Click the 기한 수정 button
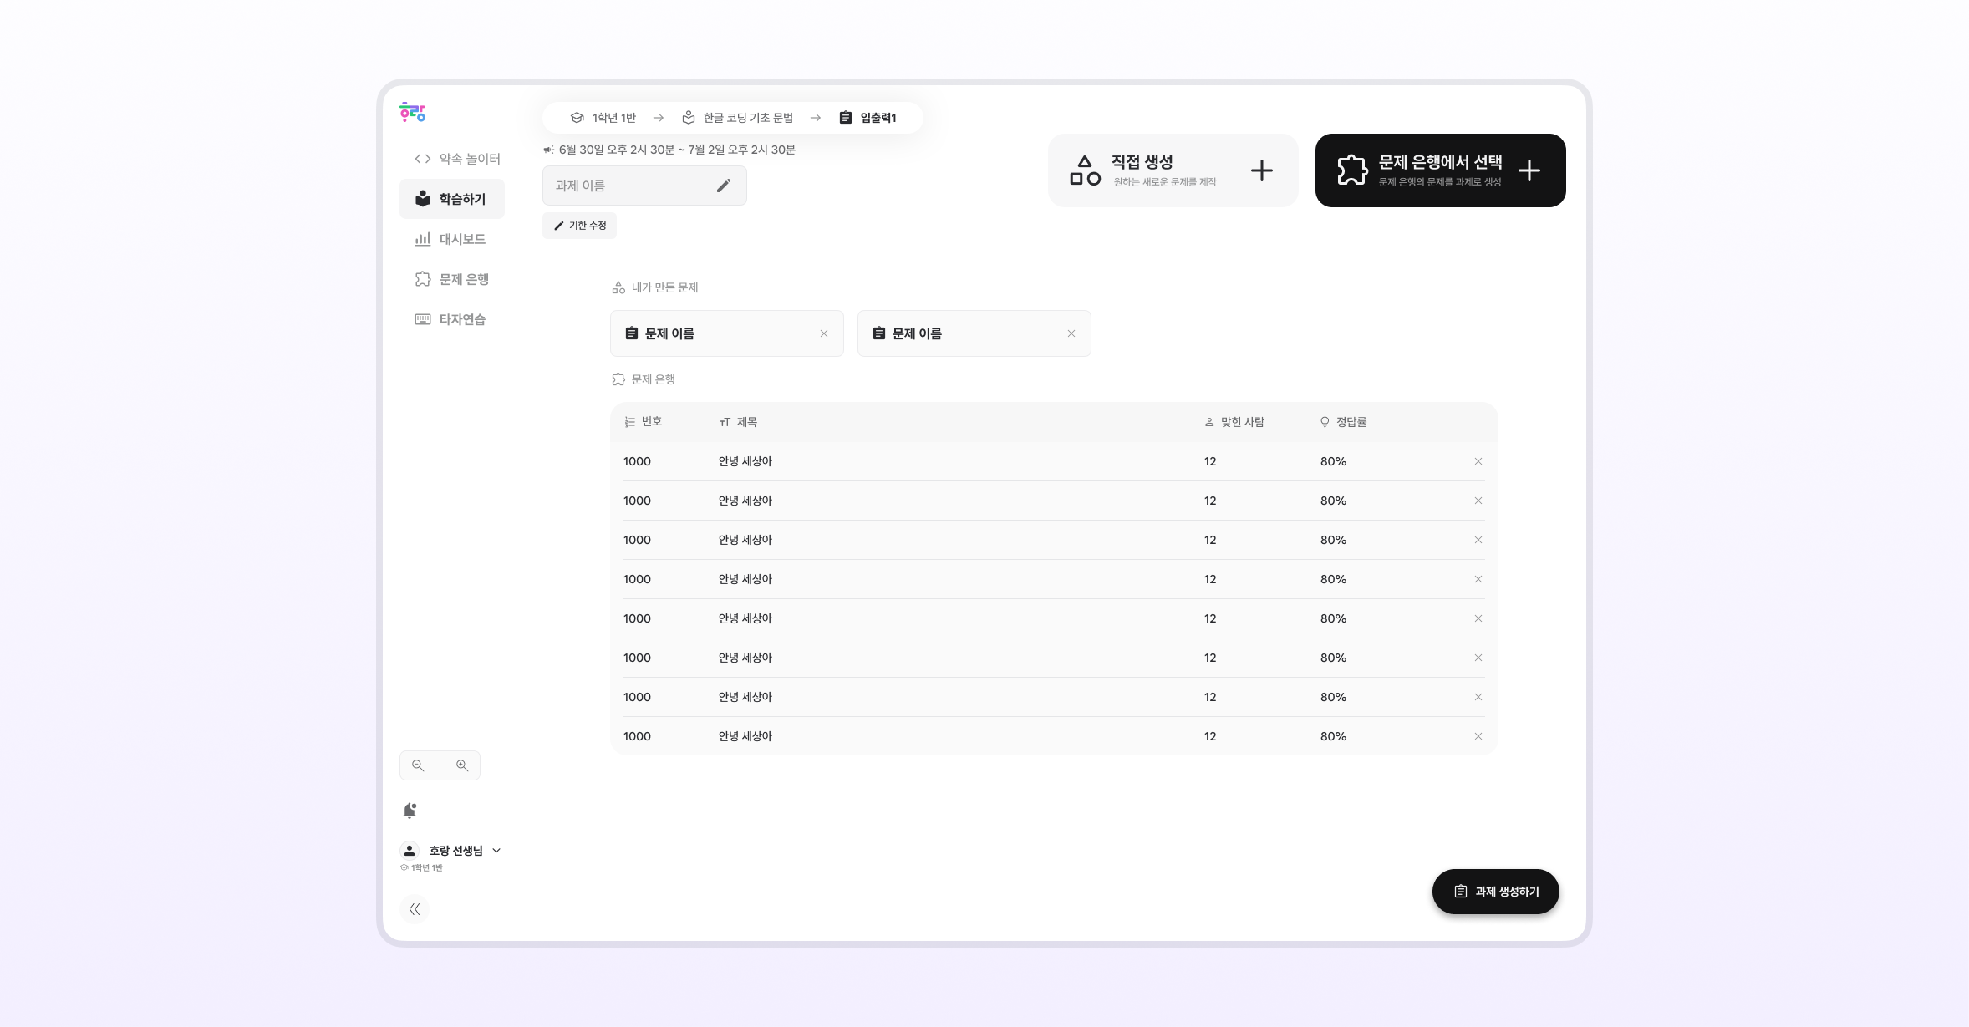Viewport: 1969px width, 1027px height. (x=579, y=226)
